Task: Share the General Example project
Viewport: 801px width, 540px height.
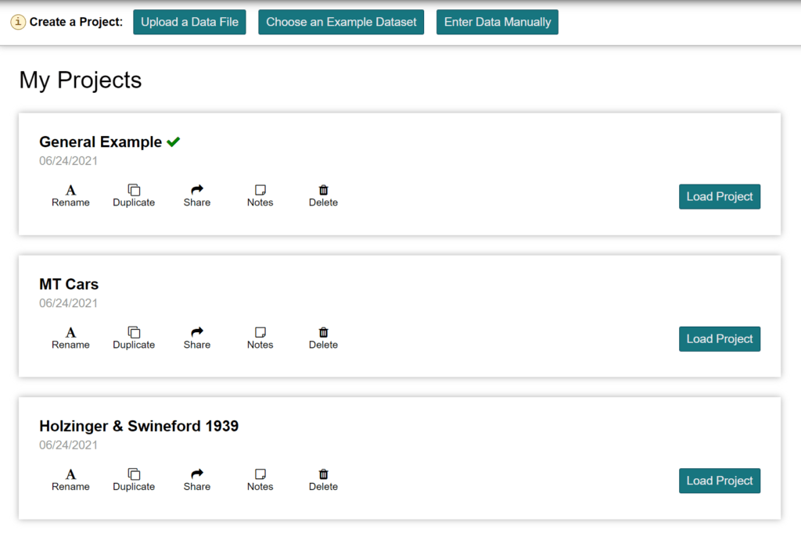Action: point(197,195)
